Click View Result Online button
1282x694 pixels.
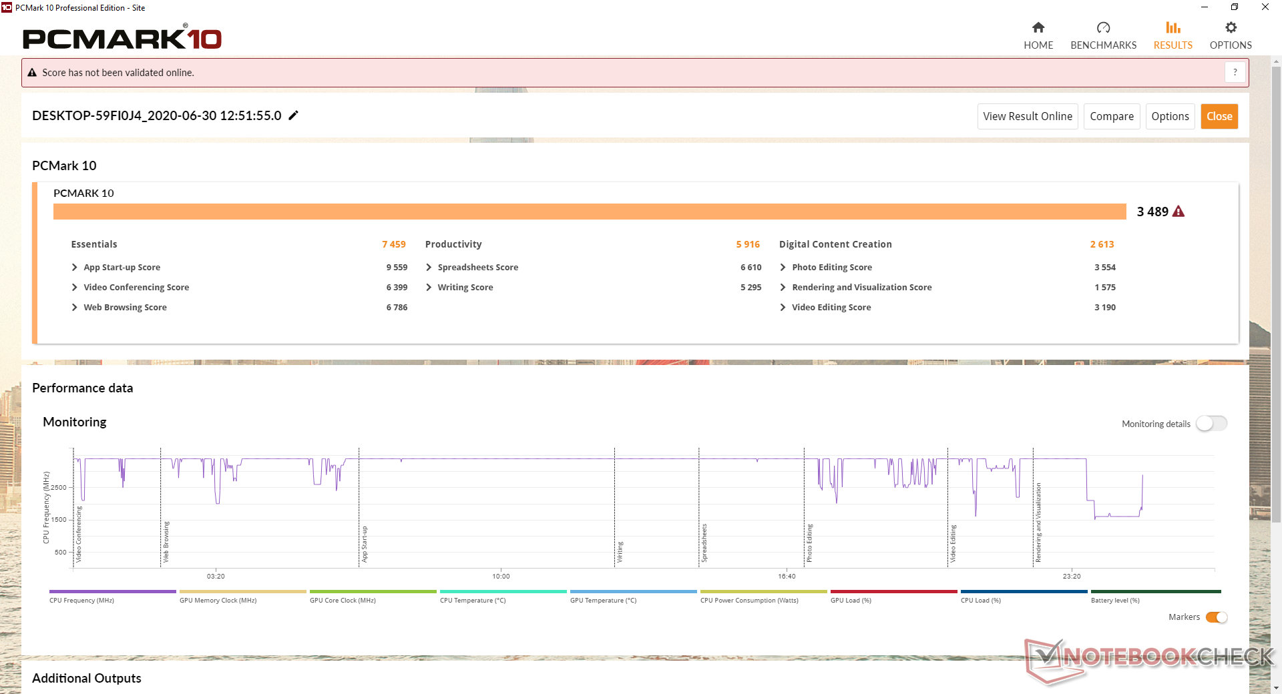click(1028, 116)
